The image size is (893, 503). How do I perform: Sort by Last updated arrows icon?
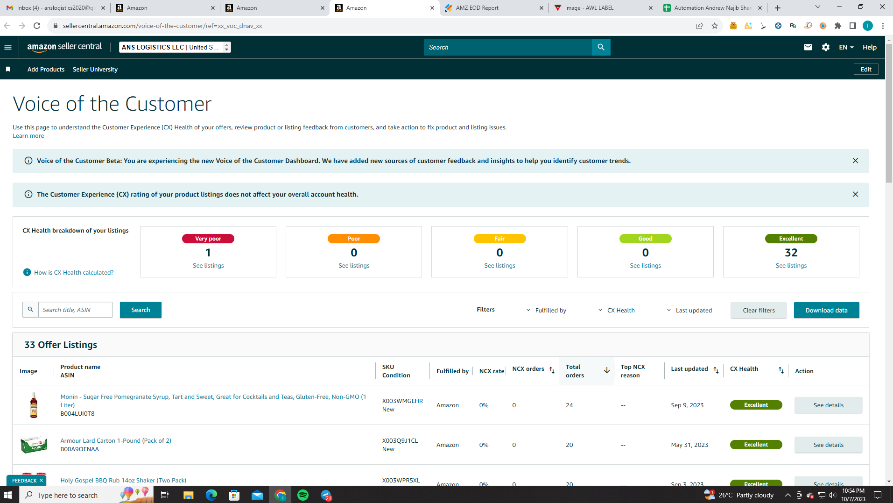click(x=716, y=370)
